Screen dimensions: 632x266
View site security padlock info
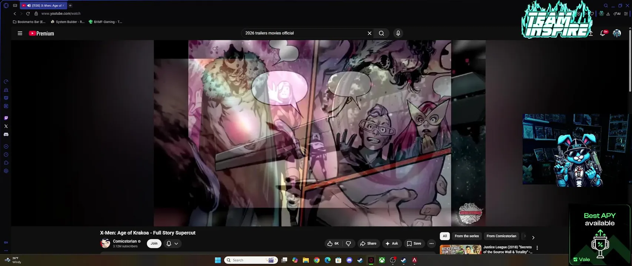[36, 14]
